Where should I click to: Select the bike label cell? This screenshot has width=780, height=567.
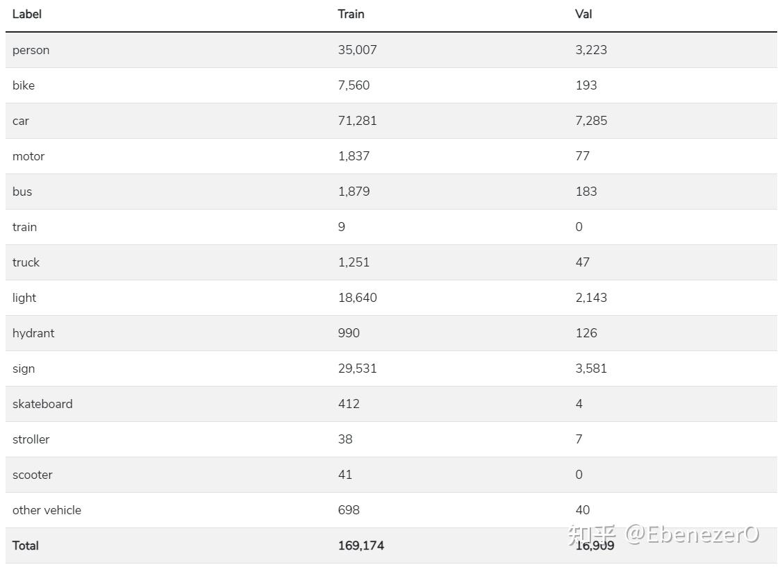coord(24,85)
